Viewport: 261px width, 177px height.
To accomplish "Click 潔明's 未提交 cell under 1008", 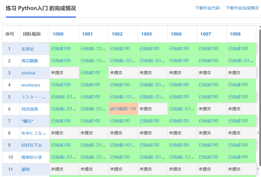I will click(241, 169).
